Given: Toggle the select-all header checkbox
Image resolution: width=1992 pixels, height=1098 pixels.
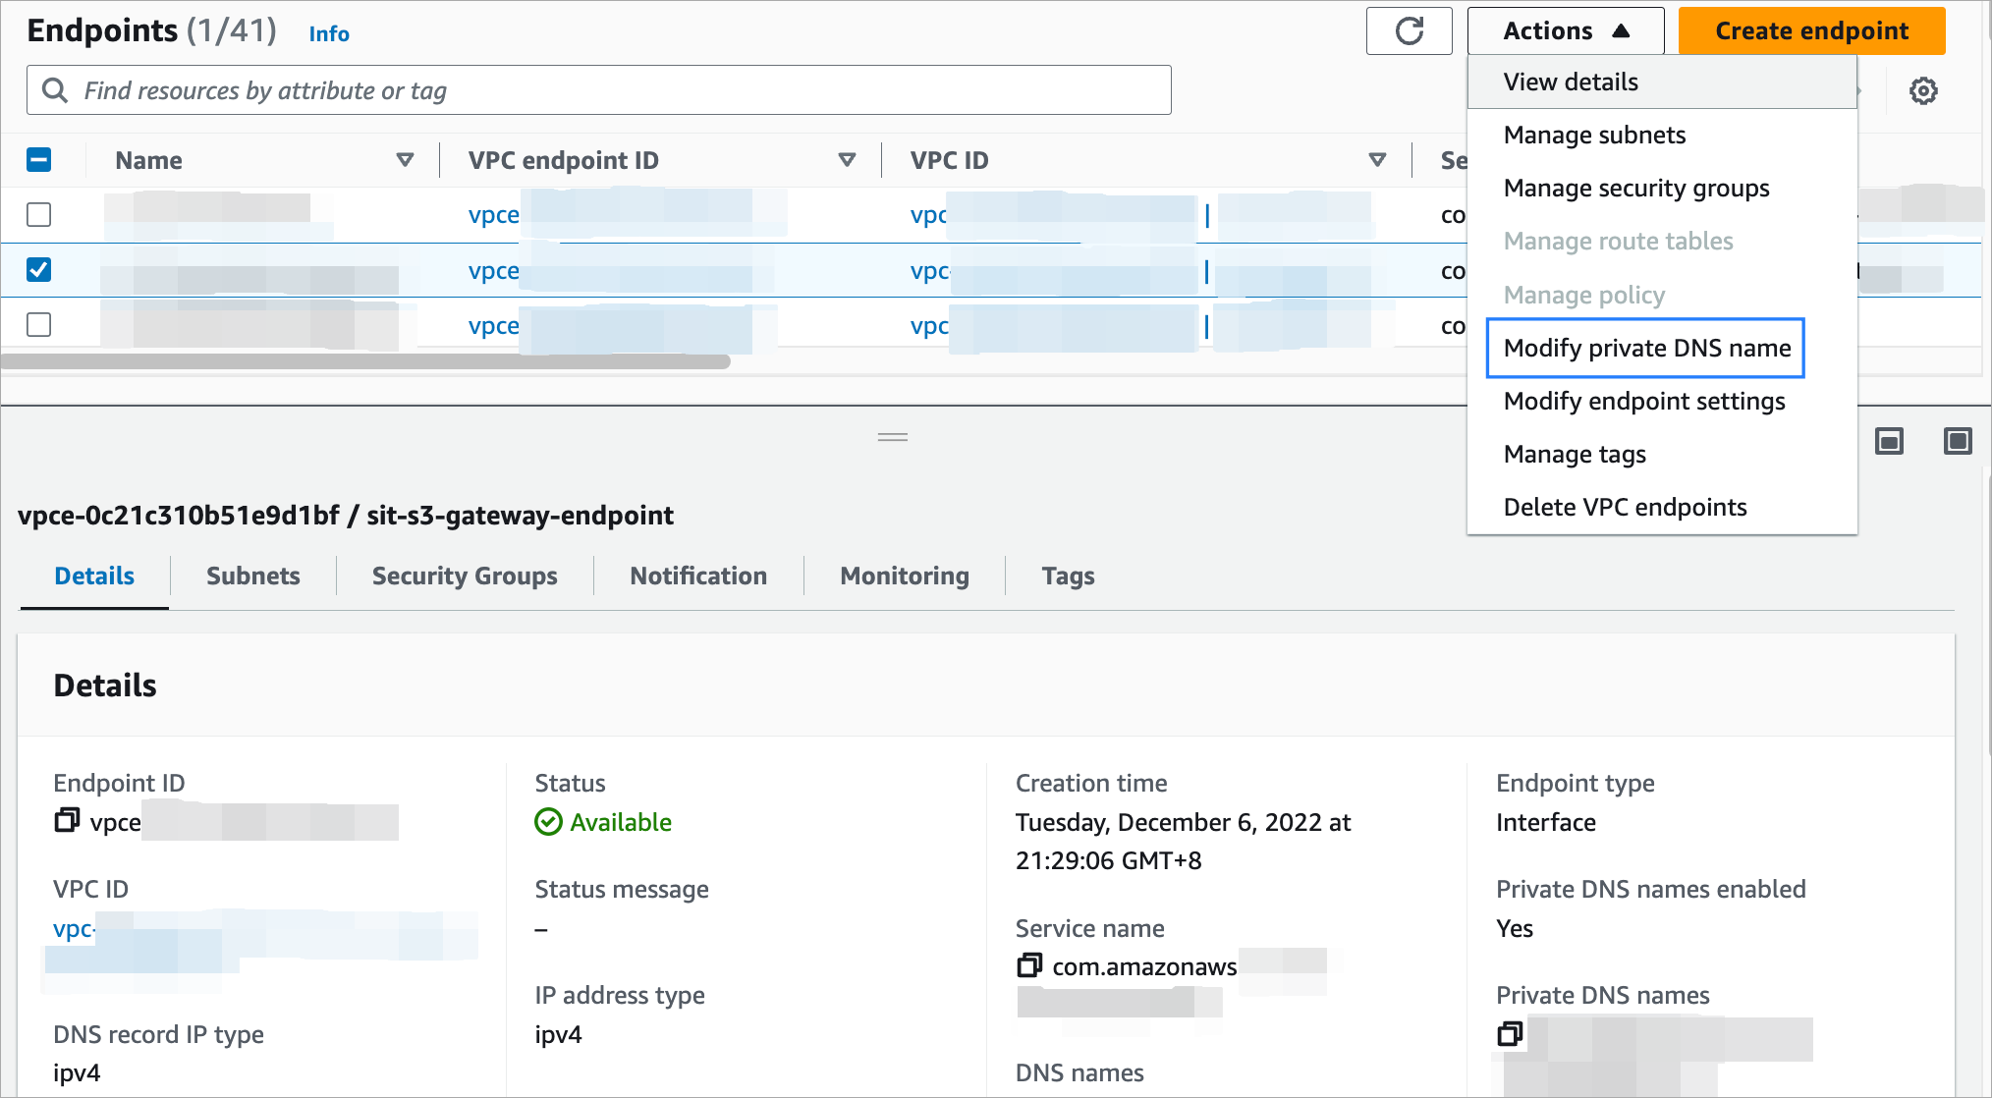Looking at the screenshot, I should [39, 160].
